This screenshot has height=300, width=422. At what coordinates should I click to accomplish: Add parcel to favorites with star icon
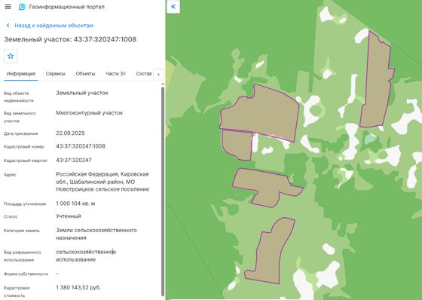(11, 56)
